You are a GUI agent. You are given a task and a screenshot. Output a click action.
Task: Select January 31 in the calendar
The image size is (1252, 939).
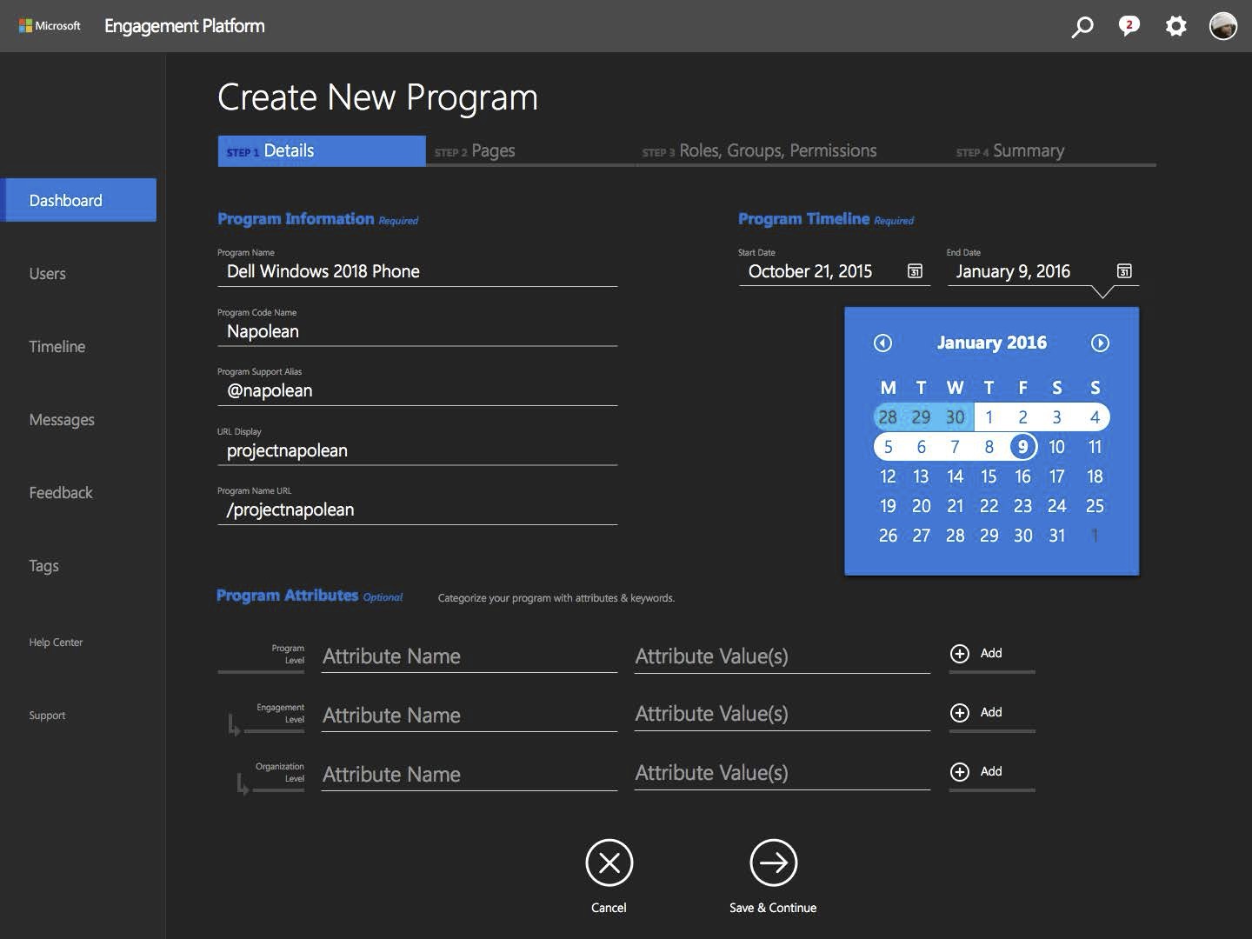click(x=1056, y=536)
